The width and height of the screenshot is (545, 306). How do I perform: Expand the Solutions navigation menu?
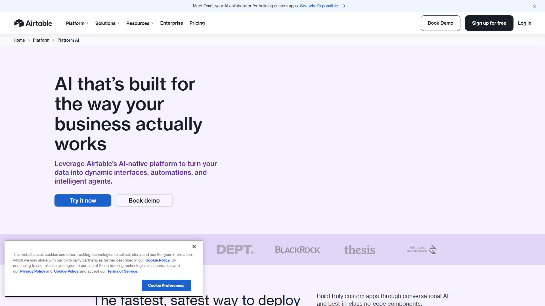(107, 23)
